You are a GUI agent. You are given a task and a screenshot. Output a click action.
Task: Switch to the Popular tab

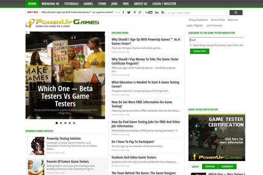click(210, 167)
